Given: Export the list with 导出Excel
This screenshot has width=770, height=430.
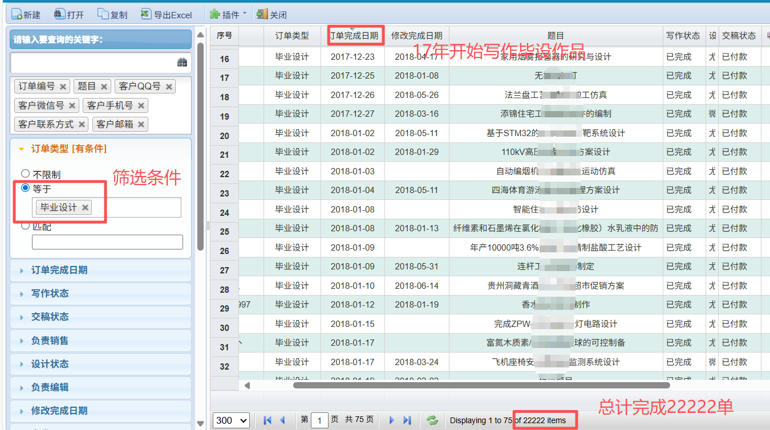Looking at the screenshot, I should point(167,15).
